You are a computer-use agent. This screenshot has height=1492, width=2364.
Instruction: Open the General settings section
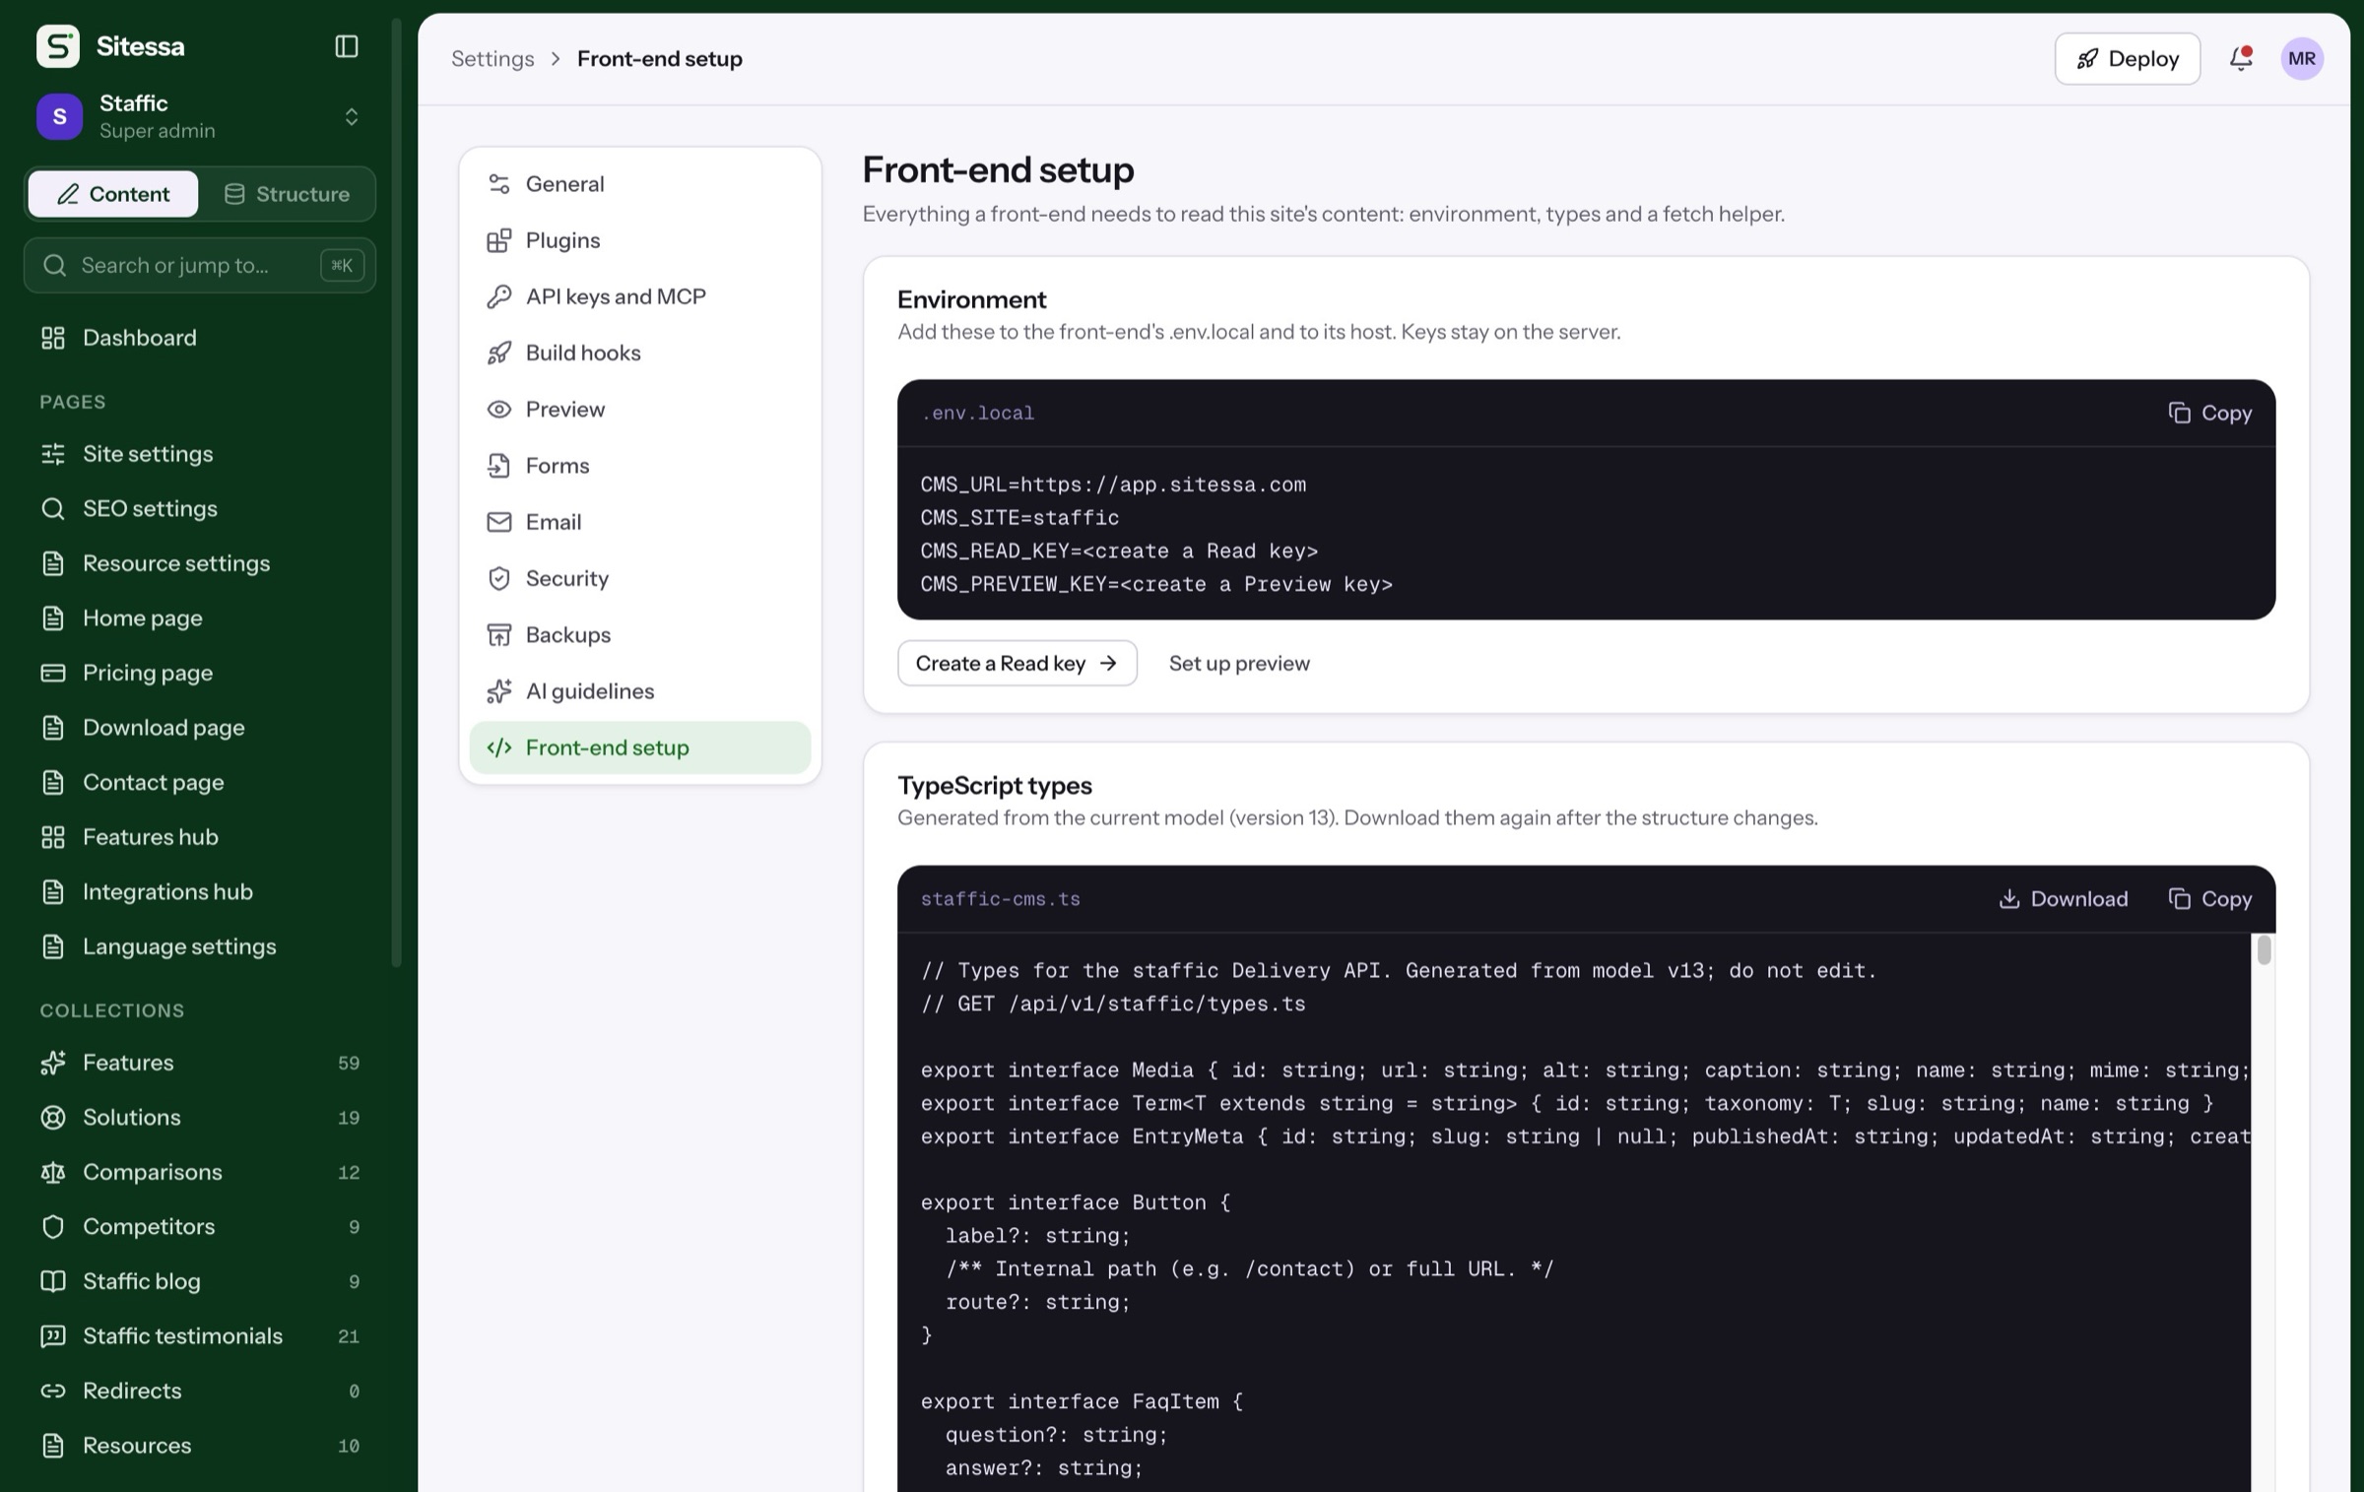pyautogui.click(x=640, y=184)
